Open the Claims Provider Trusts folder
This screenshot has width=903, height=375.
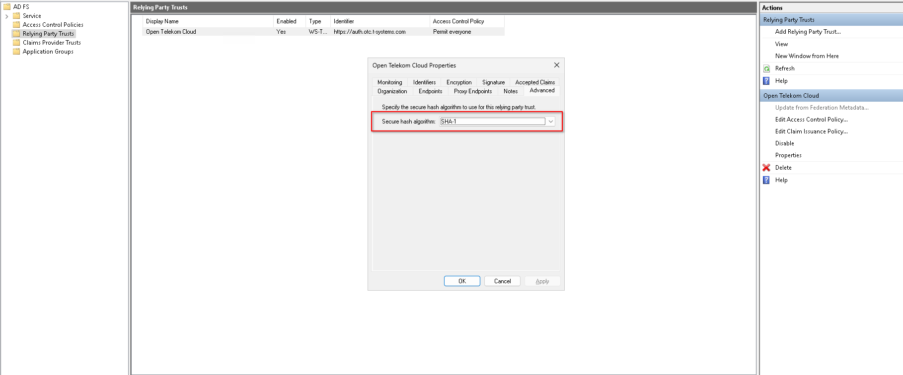tap(52, 43)
